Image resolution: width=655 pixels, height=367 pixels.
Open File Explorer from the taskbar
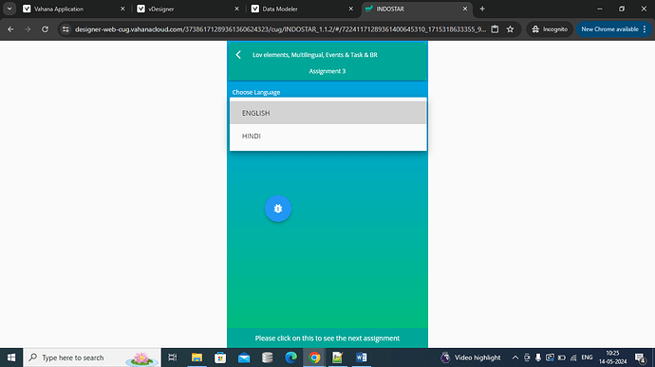196,358
